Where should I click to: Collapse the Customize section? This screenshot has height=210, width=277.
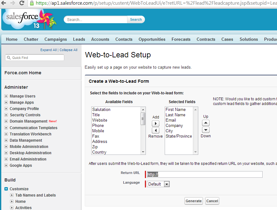point(6,189)
